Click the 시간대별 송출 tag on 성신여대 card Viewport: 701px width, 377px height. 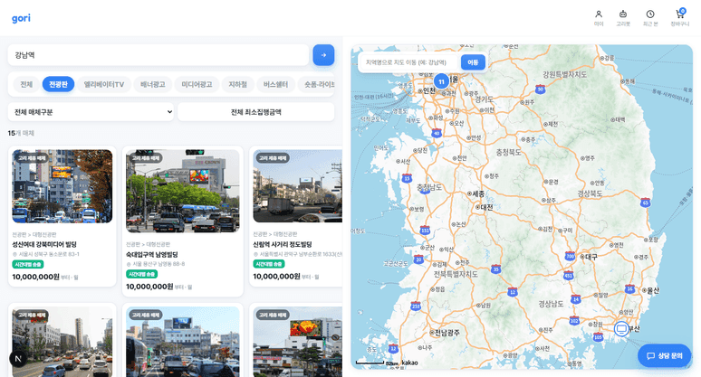[28, 264]
